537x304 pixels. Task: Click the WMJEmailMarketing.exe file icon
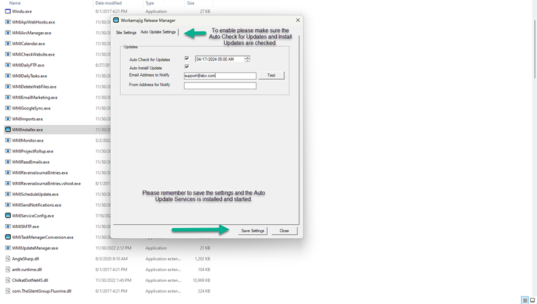coord(8,97)
